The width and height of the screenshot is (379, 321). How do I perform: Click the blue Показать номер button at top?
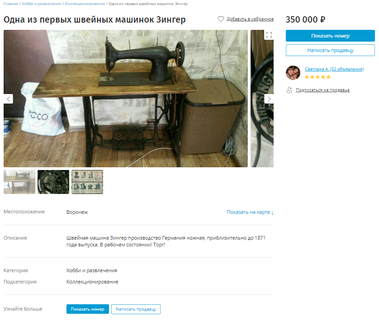point(330,36)
